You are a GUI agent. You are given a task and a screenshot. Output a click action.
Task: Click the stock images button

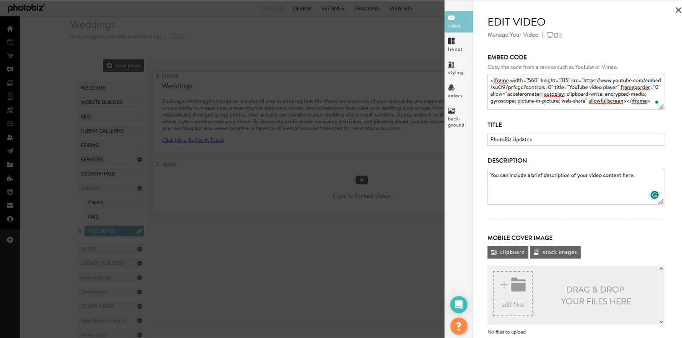(x=555, y=252)
